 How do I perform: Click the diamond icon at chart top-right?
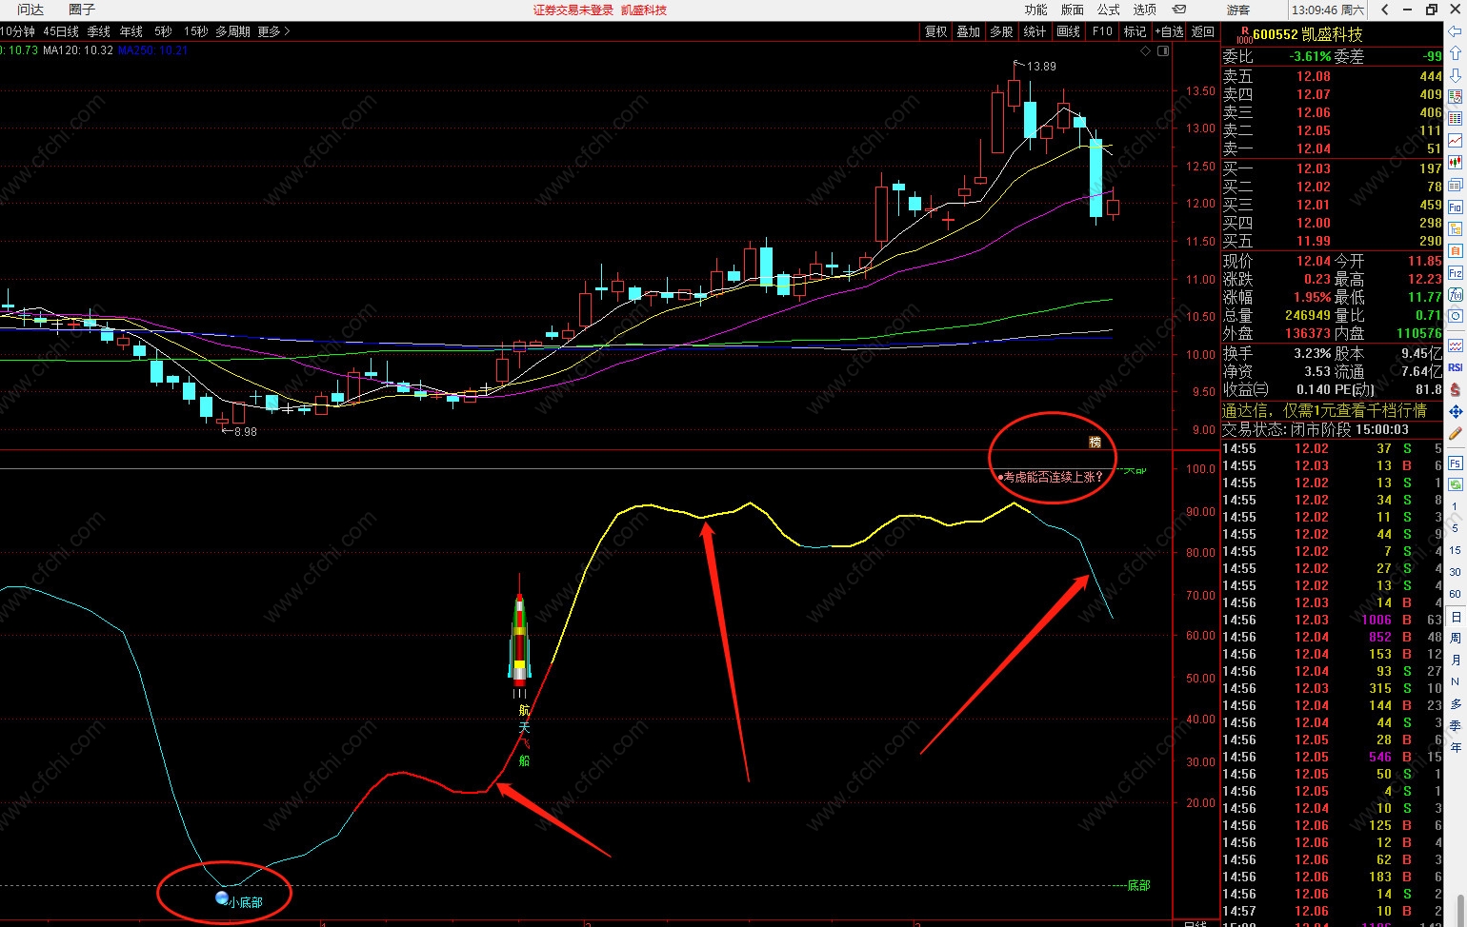tap(1145, 51)
